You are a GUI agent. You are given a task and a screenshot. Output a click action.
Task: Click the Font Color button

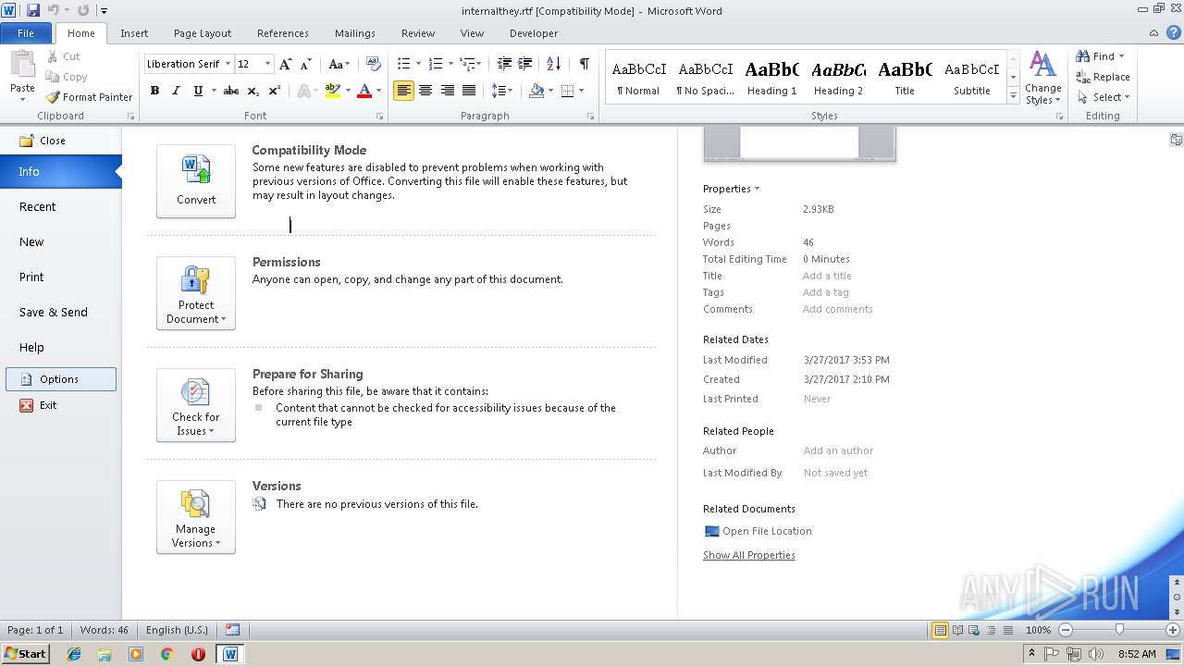(364, 91)
